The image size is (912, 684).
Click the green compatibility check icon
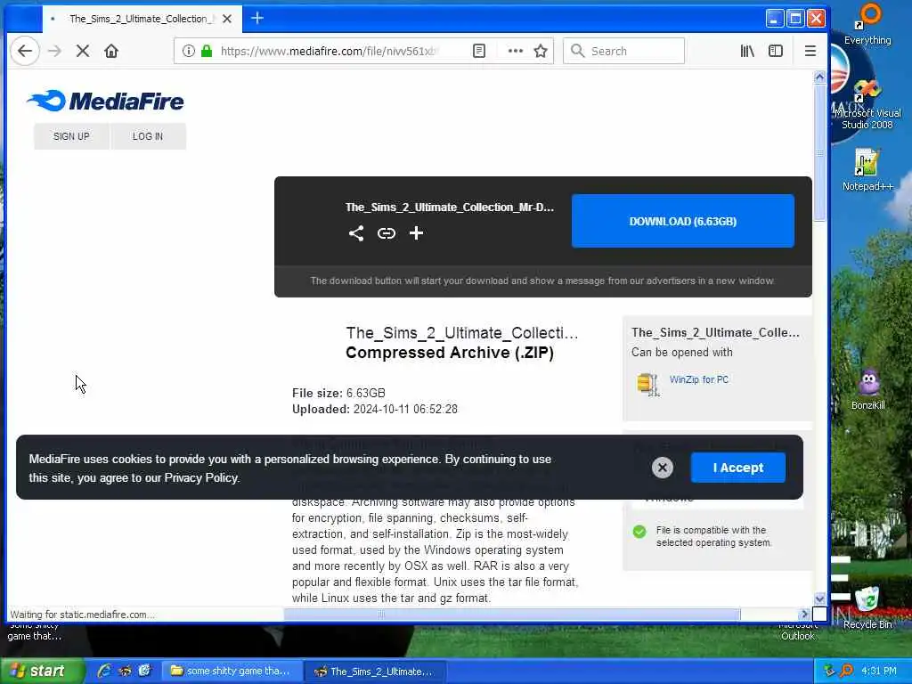click(x=639, y=532)
